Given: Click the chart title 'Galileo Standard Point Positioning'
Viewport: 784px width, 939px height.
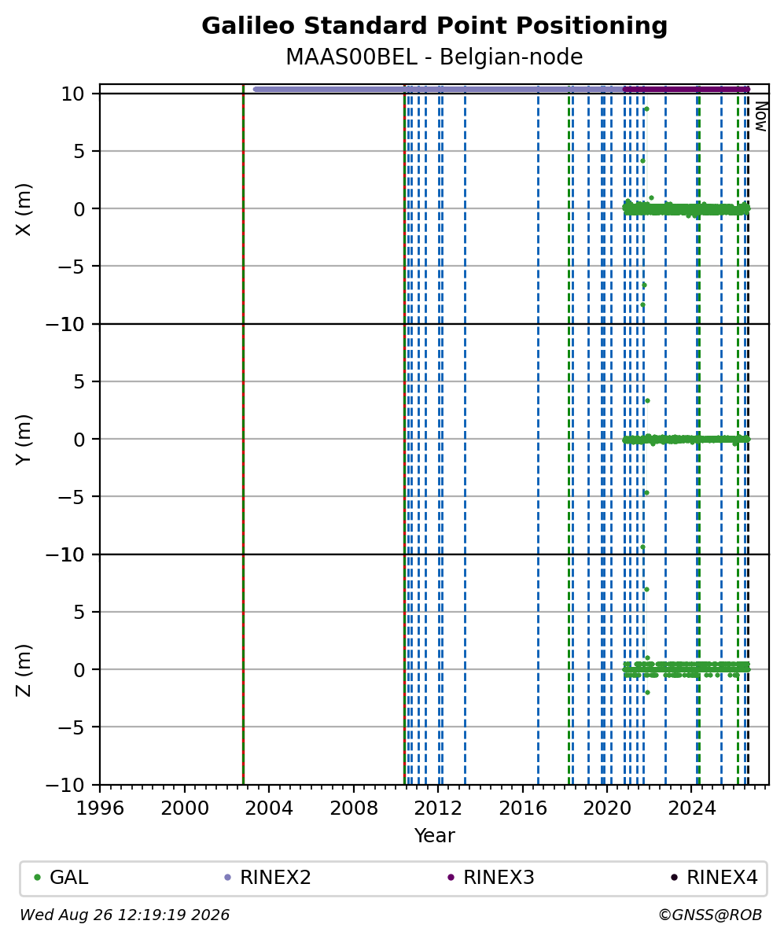Looking at the screenshot, I should click(434, 27).
